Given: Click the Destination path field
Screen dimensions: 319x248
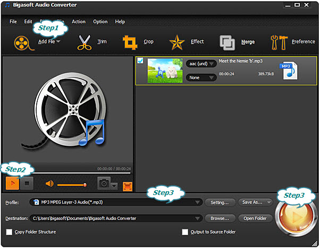Looking at the screenshot, I should 116,218.
